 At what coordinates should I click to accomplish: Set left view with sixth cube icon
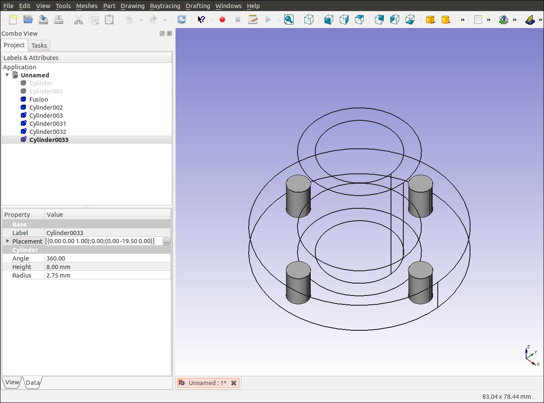click(410, 20)
